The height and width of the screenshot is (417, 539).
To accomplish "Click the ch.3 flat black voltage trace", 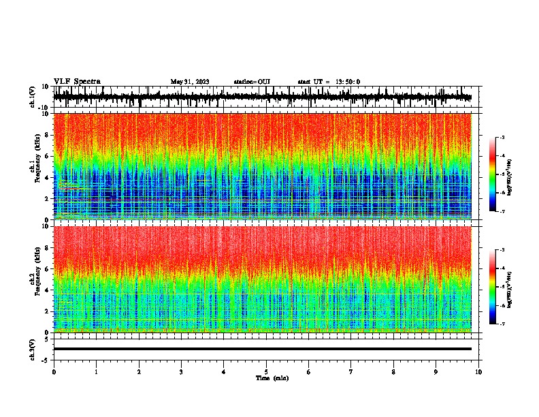I will [263, 349].
